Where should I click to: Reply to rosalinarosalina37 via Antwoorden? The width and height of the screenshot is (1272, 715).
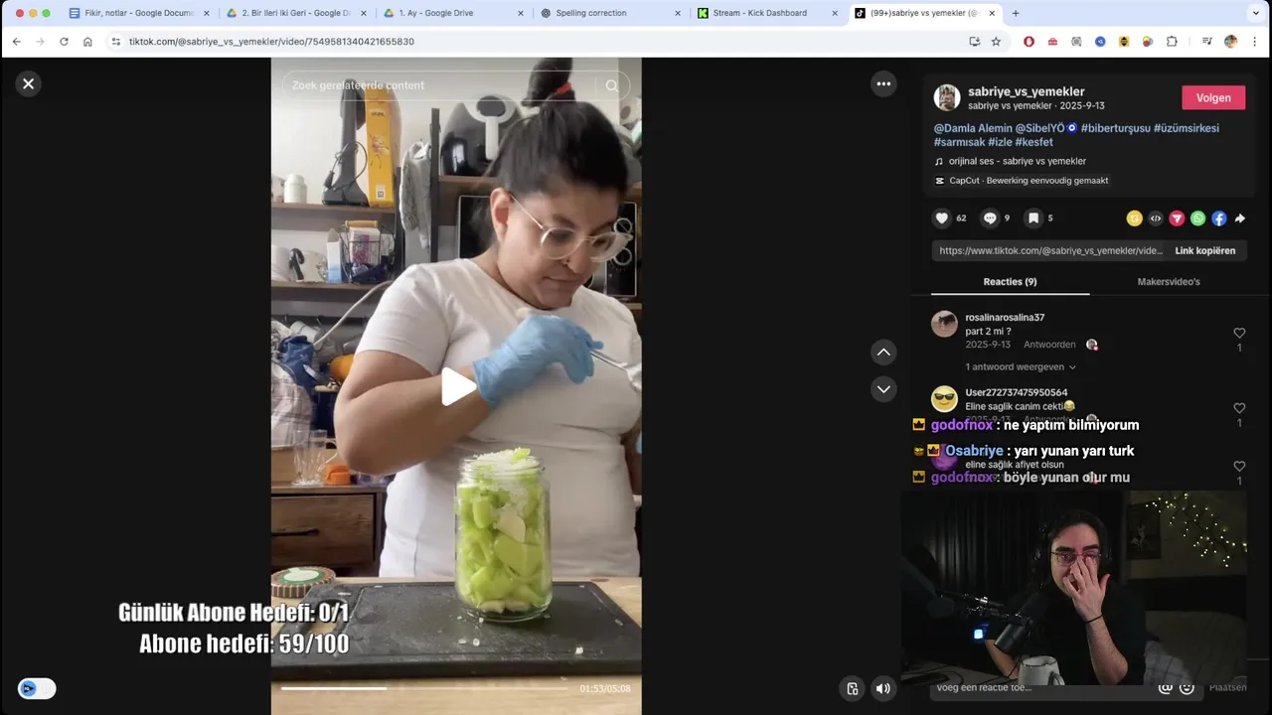tap(1049, 345)
